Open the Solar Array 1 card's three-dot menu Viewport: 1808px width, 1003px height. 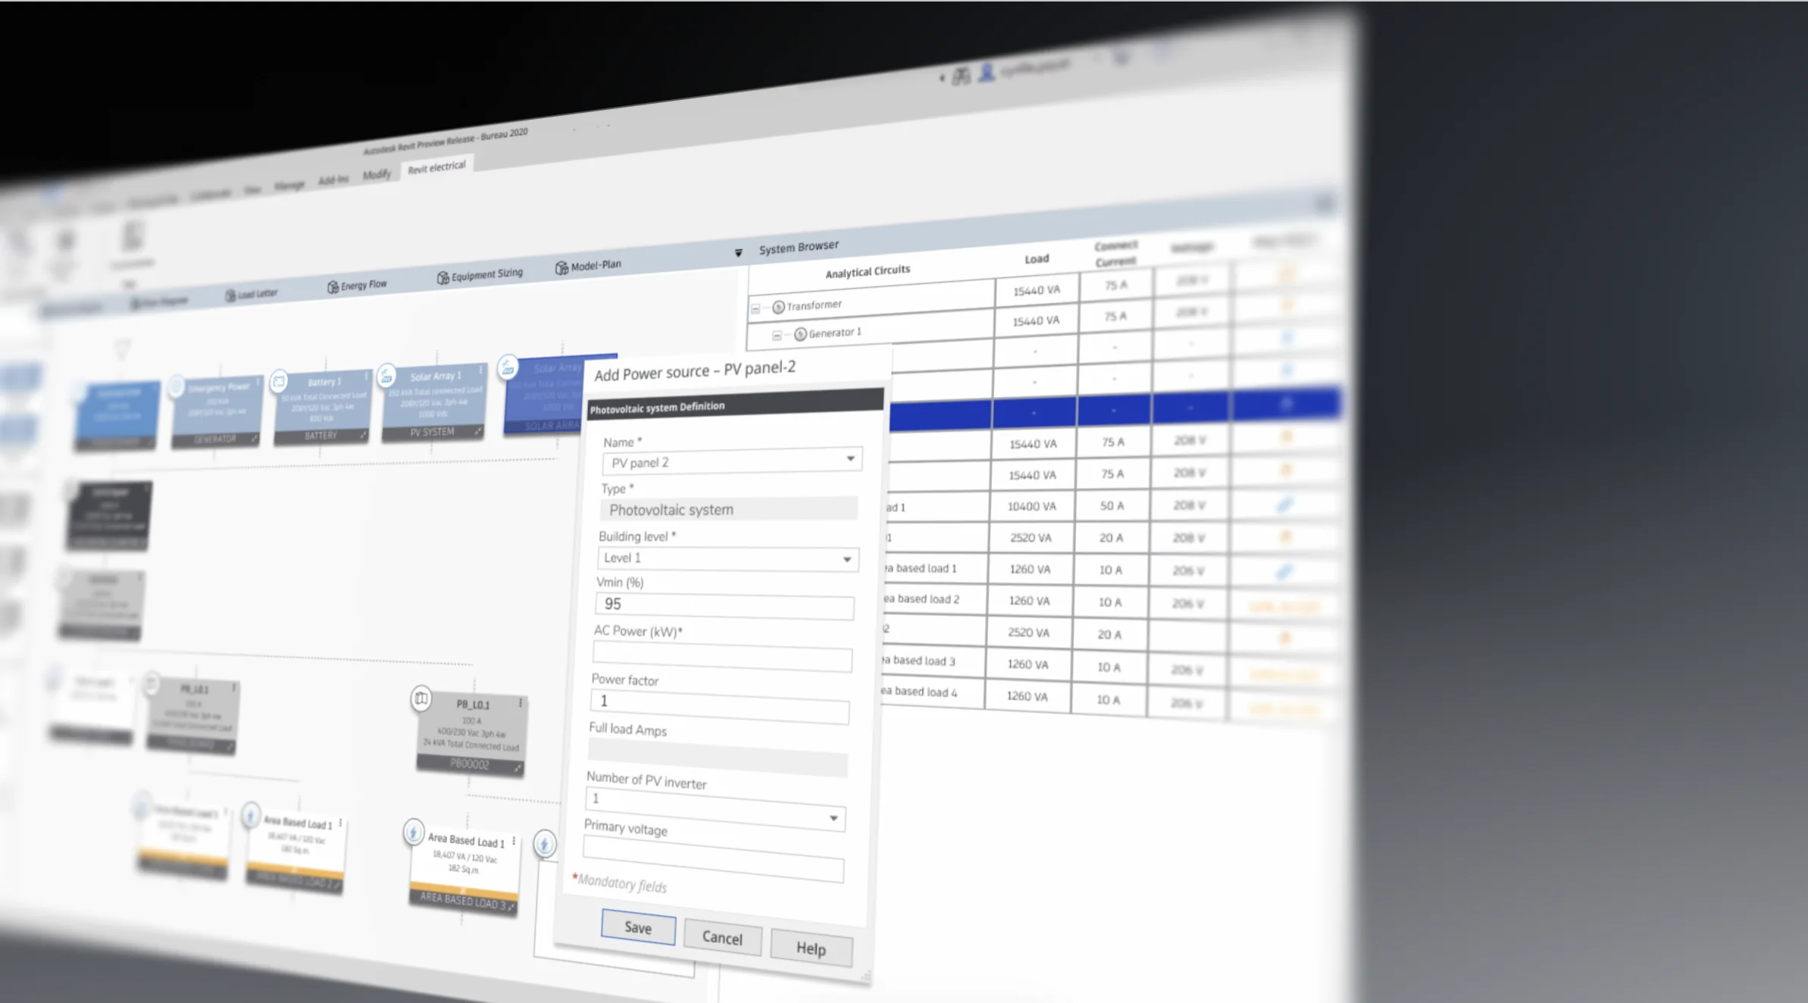[x=480, y=371]
